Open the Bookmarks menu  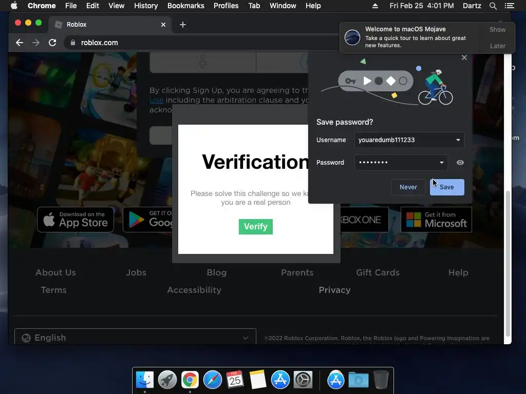coord(186,6)
